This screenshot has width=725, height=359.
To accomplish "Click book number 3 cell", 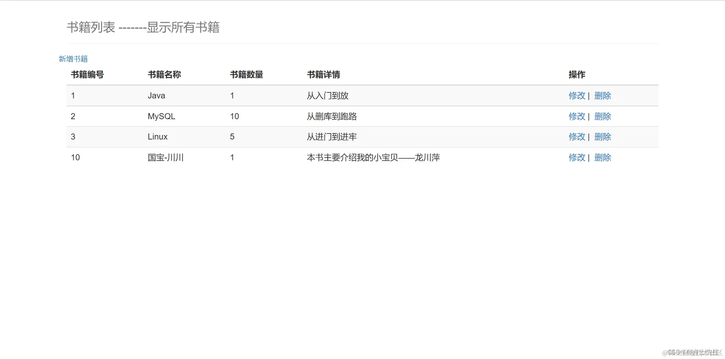I will point(73,137).
